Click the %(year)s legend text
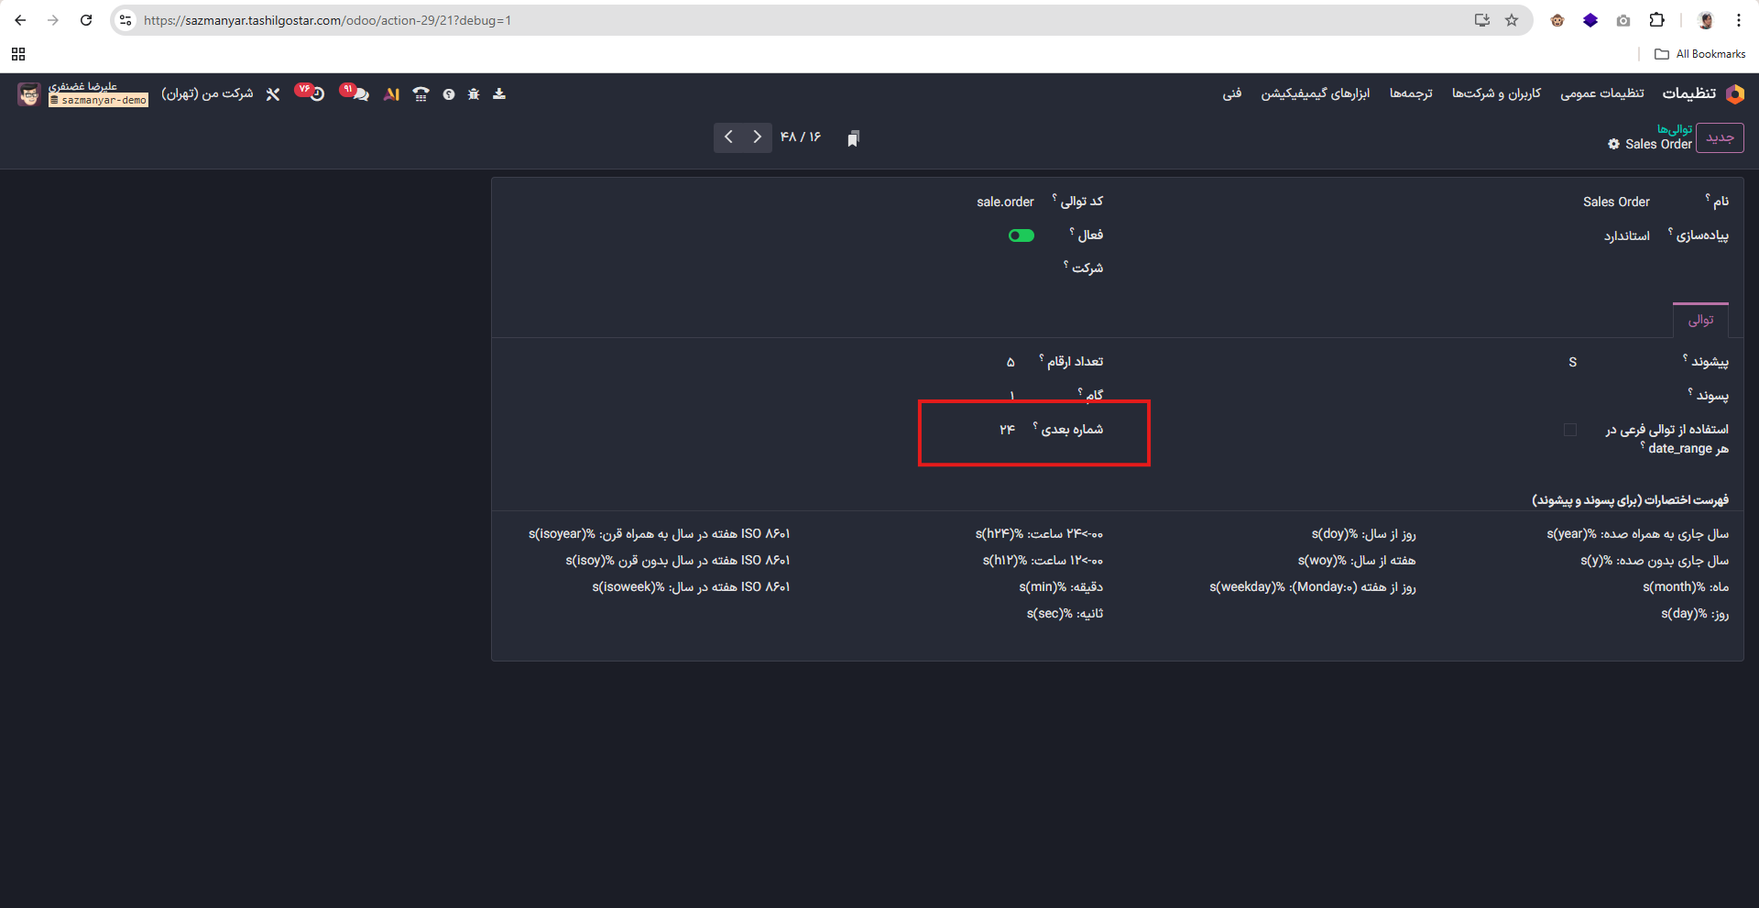Screen dimensions: 1759x908 pos(1638,534)
